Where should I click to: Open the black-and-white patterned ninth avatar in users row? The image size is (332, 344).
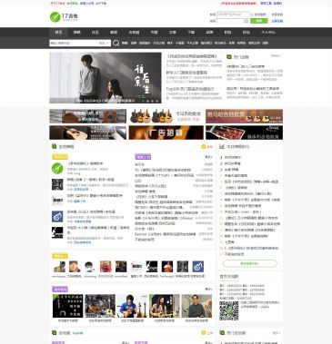click(183, 267)
